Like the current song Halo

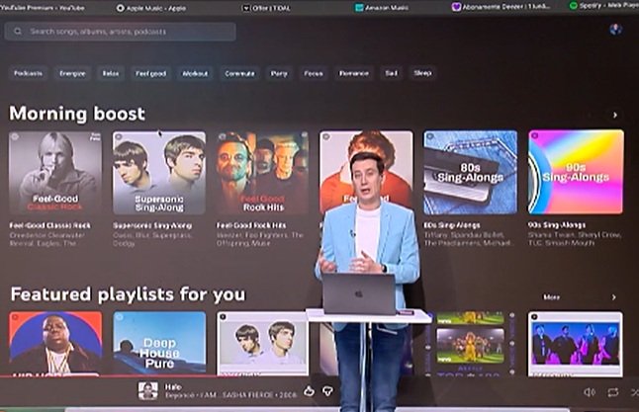(x=309, y=391)
